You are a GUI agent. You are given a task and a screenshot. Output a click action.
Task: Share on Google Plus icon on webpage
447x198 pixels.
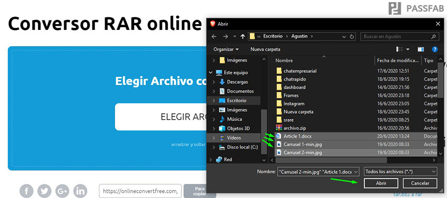(62, 191)
